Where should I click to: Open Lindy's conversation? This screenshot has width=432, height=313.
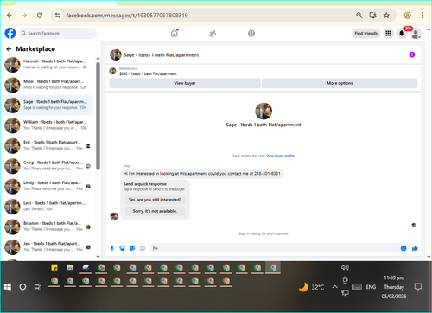click(48, 186)
